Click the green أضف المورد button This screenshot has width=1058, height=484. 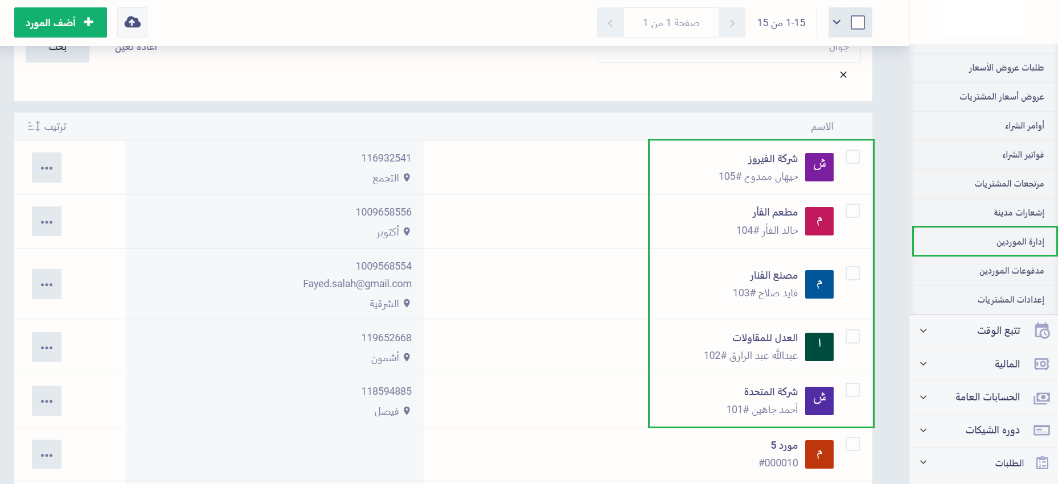click(x=60, y=22)
